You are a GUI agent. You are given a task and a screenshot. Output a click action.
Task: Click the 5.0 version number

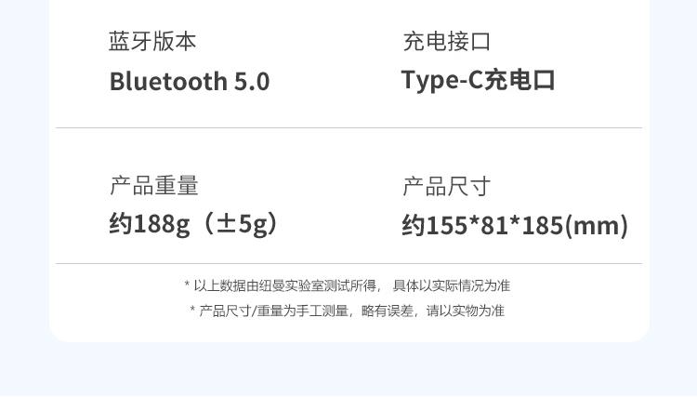click(x=252, y=82)
